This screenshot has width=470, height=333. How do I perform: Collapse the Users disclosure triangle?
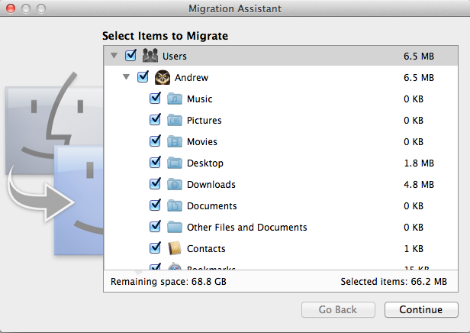pos(114,56)
